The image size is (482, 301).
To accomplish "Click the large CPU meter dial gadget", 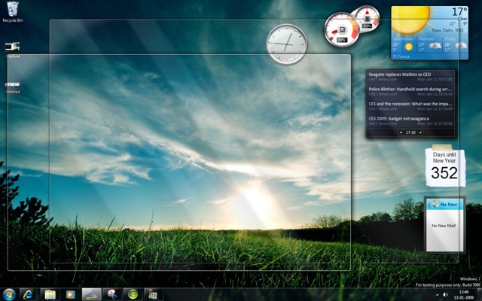I will point(341,29).
